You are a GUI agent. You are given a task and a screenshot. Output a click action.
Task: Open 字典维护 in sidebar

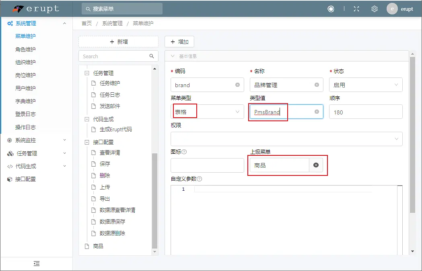click(x=25, y=101)
